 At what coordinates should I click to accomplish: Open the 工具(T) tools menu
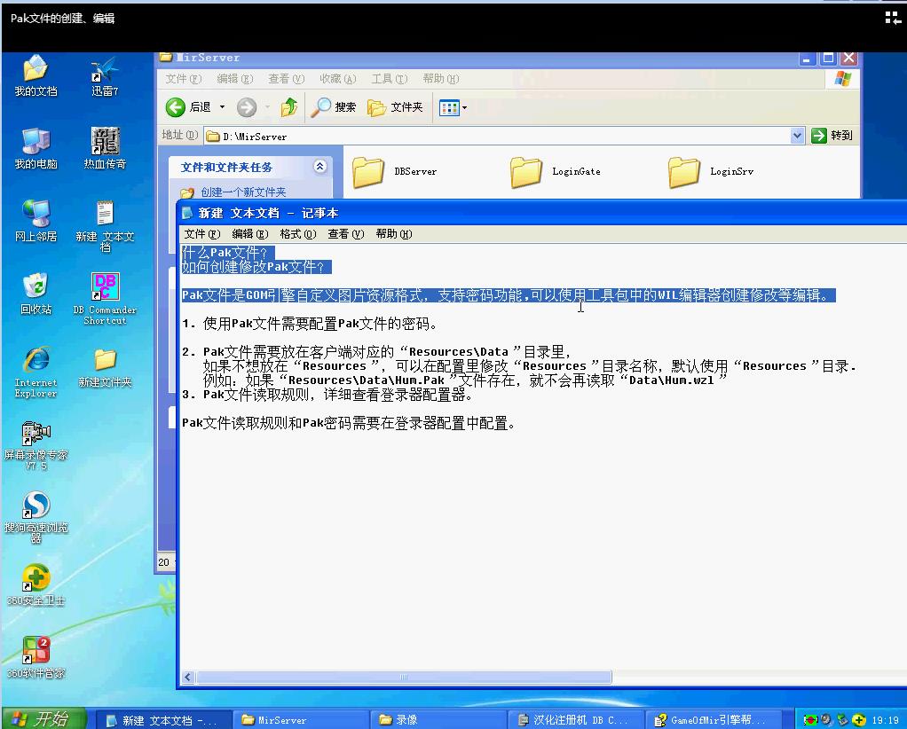click(390, 79)
